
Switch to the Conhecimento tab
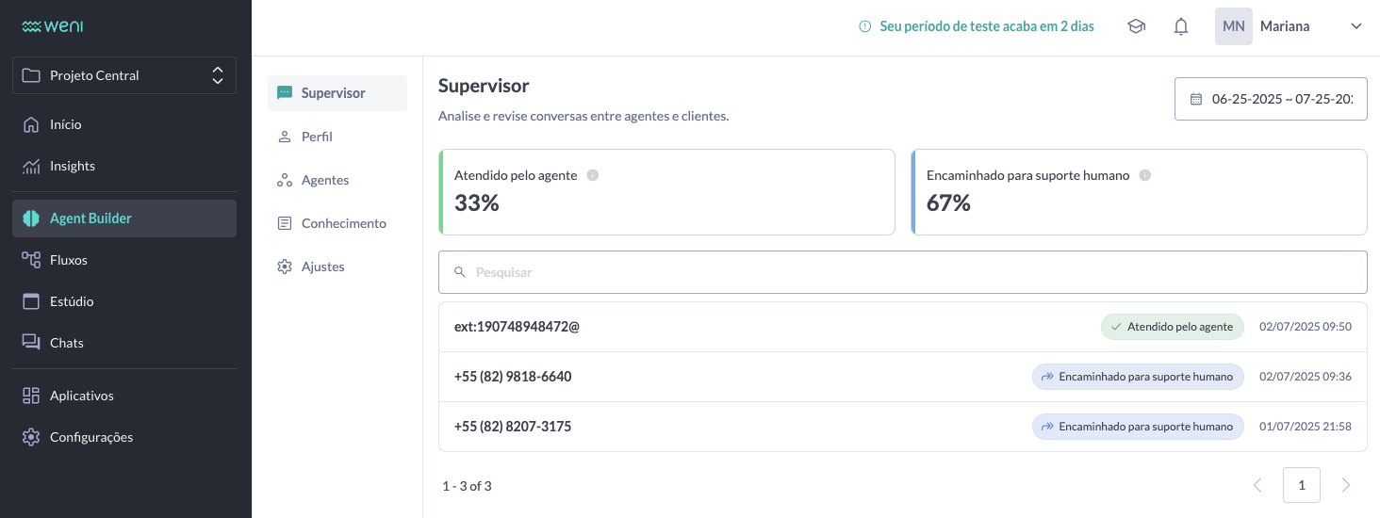pos(343,223)
